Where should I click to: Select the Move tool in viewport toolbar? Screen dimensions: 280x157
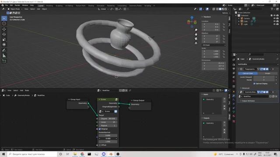4,29
